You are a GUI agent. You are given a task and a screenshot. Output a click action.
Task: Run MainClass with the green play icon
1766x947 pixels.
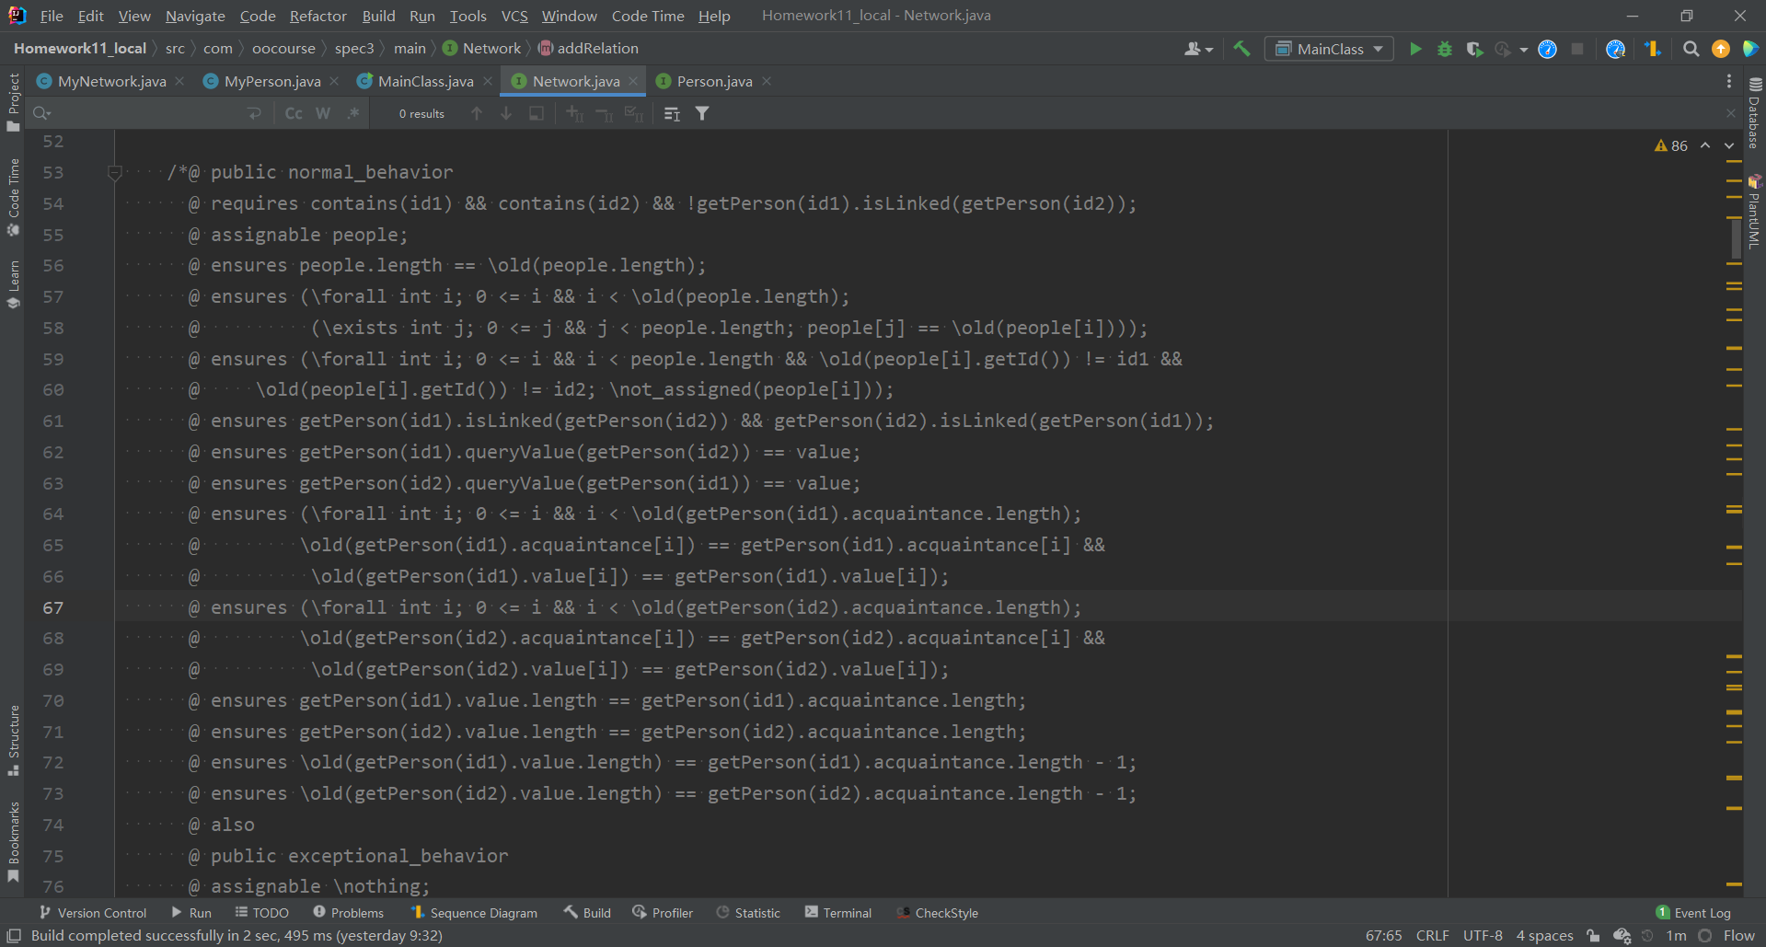click(x=1415, y=49)
